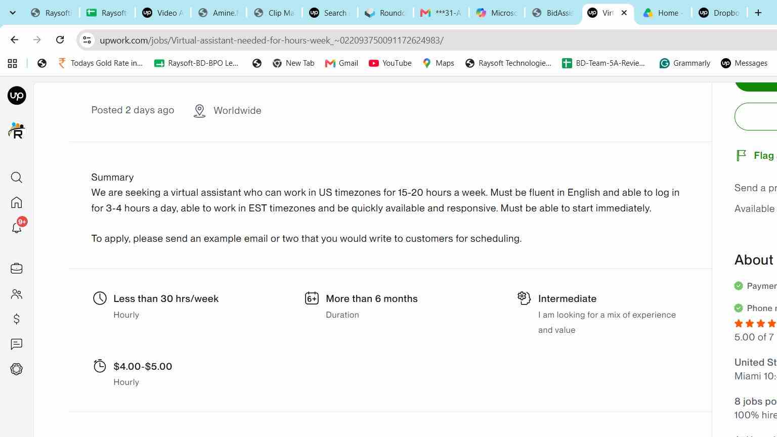
Task: Switch to the Dropbox browser tab
Action: [719, 13]
